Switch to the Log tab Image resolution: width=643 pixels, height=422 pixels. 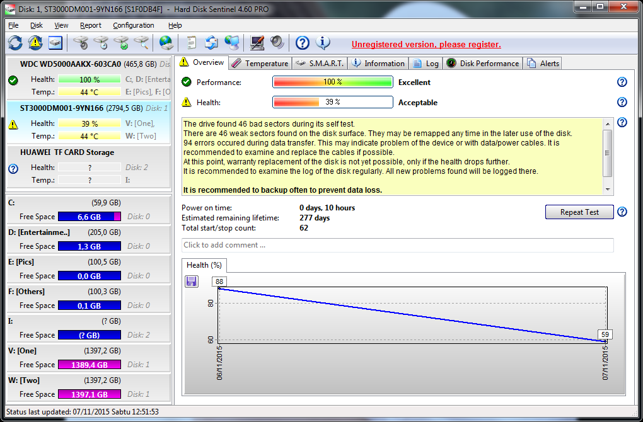[426, 64]
